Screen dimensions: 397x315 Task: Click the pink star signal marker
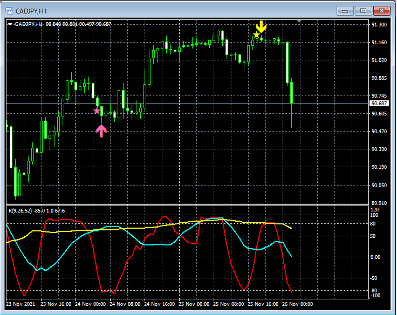point(97,111)
